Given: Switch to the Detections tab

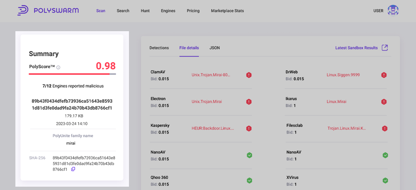Looking at the screenshot, I should tap(159, 48).
